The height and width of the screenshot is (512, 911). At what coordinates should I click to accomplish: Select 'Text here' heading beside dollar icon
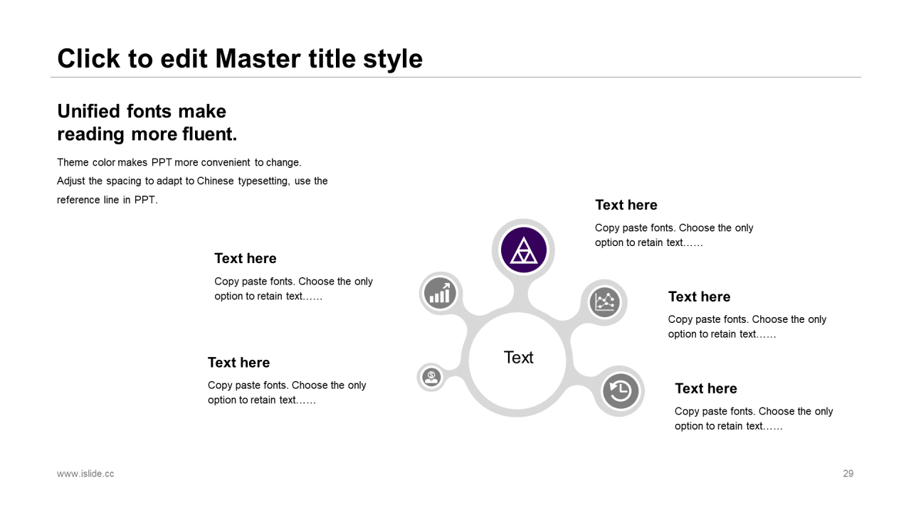pos(238,363)
